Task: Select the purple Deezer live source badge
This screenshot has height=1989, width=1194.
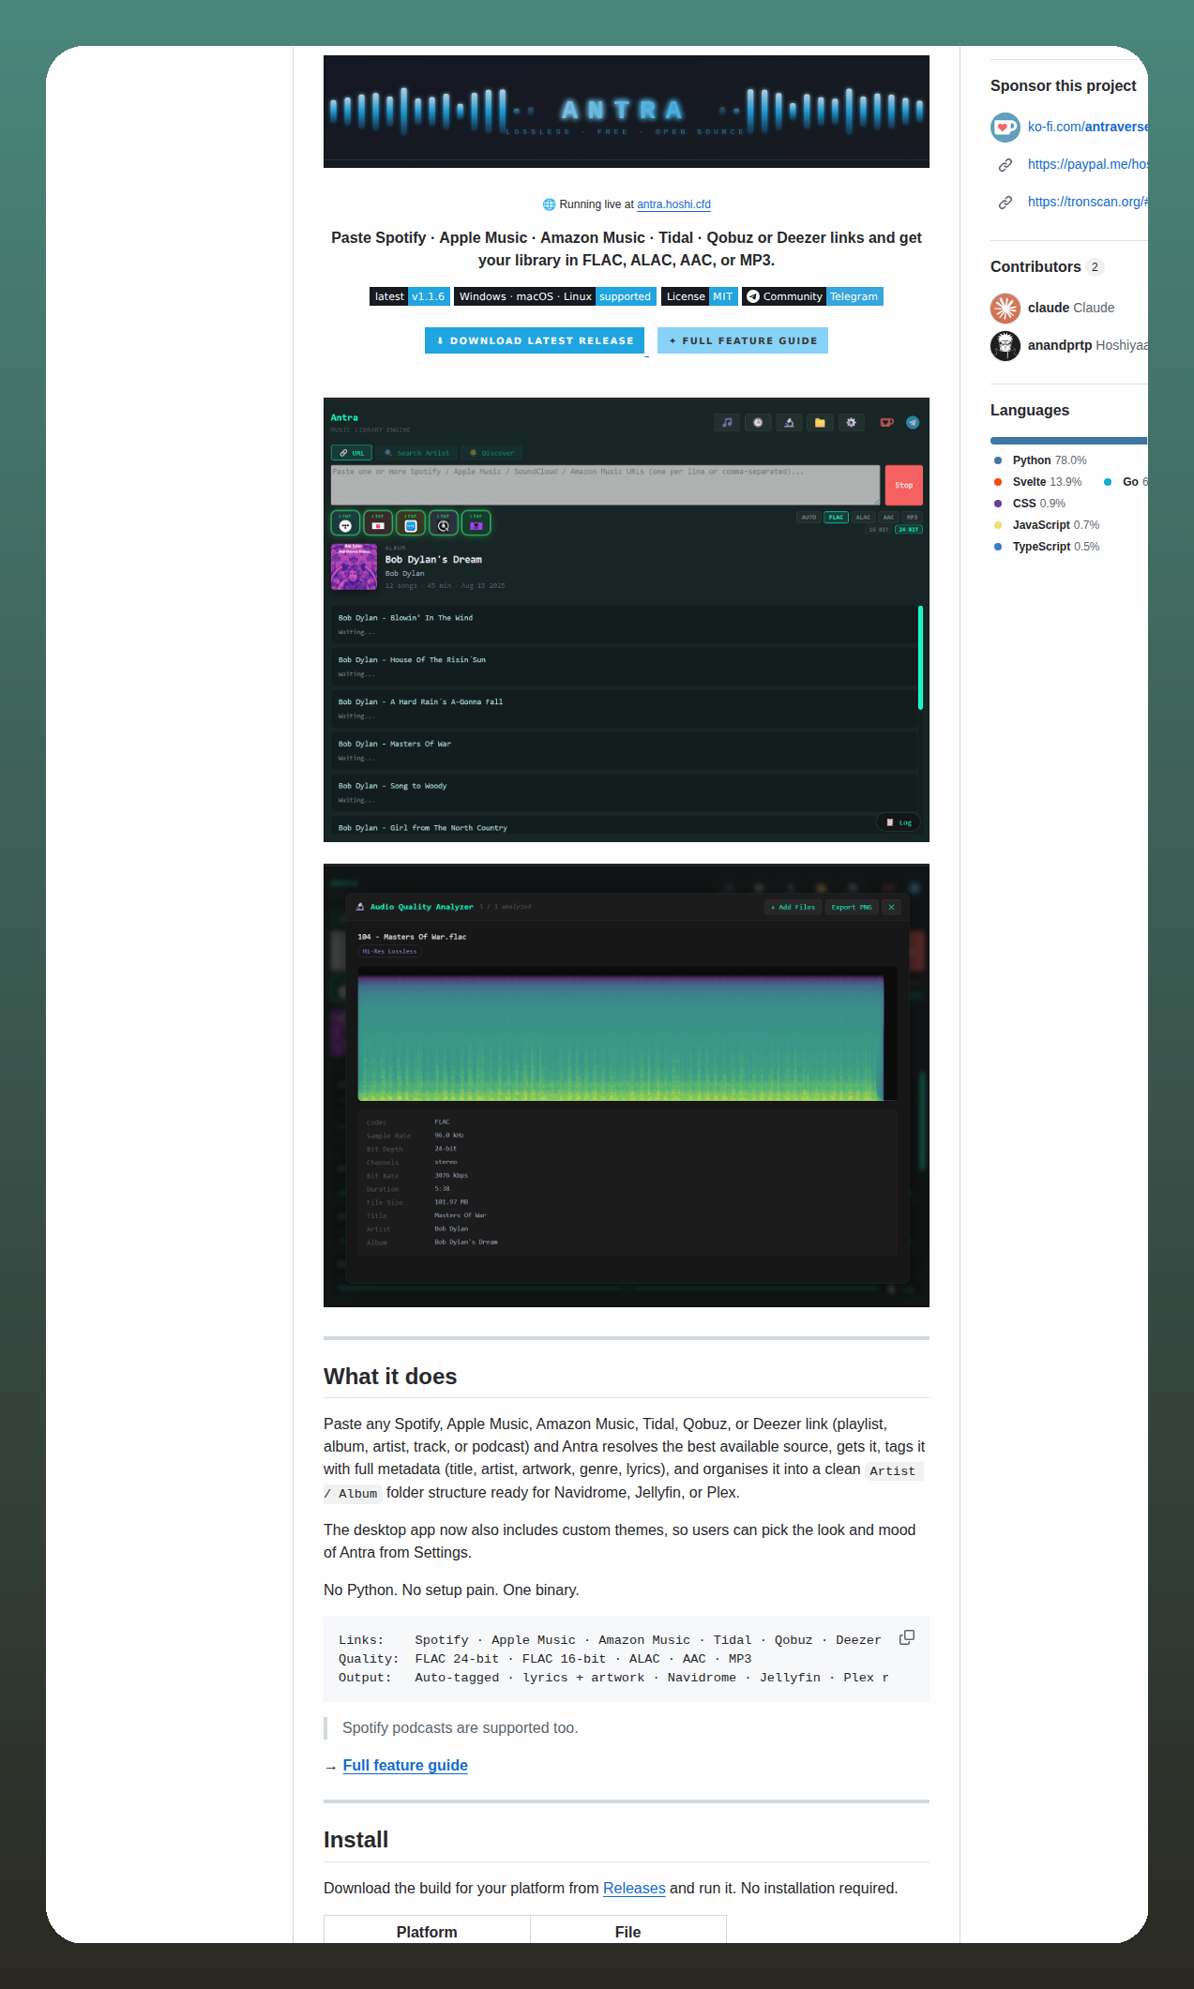Action: pos(476,522)
